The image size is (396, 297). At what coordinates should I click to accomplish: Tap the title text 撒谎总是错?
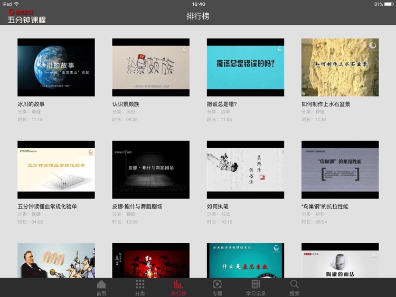[222, 104]
